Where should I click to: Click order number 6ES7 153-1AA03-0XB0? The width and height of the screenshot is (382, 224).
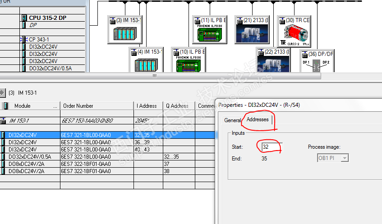87,121
